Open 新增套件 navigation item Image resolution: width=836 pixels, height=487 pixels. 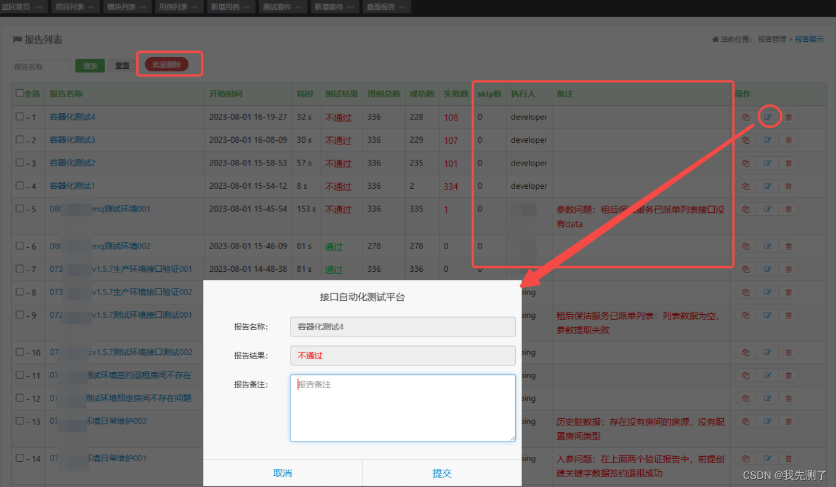point(334,7)
